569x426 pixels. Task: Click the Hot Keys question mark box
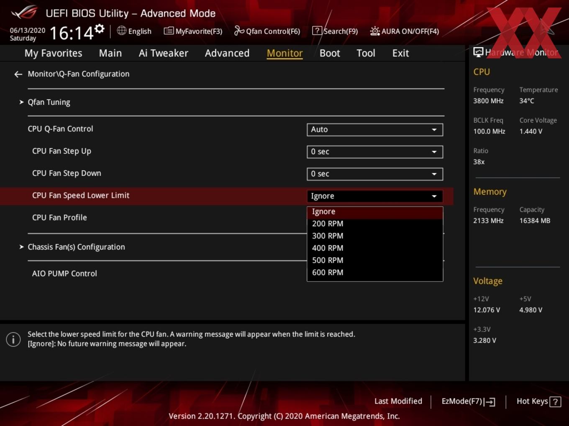(555, 402)
